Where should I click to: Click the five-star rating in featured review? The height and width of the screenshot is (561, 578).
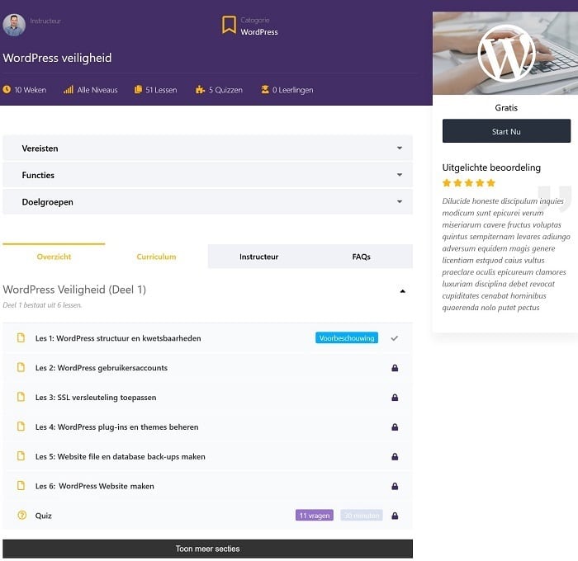click(468, 183)
